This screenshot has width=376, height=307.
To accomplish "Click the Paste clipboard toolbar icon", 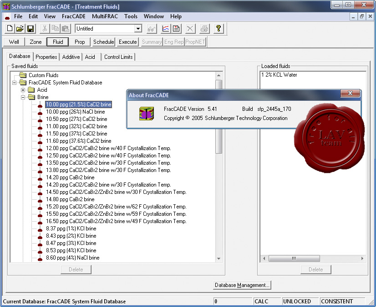I will pyautogui.click(x=66, y=29).
